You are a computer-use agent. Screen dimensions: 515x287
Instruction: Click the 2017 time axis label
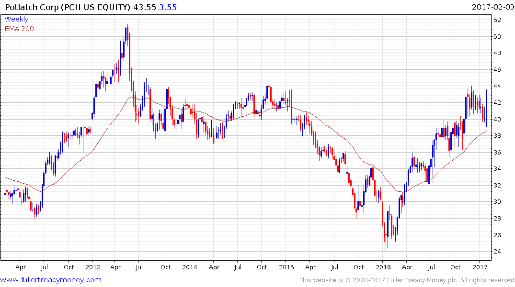coord(480,267)
